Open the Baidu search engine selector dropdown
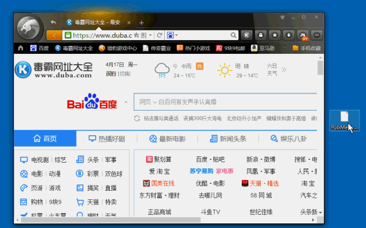 click(173, 36)
